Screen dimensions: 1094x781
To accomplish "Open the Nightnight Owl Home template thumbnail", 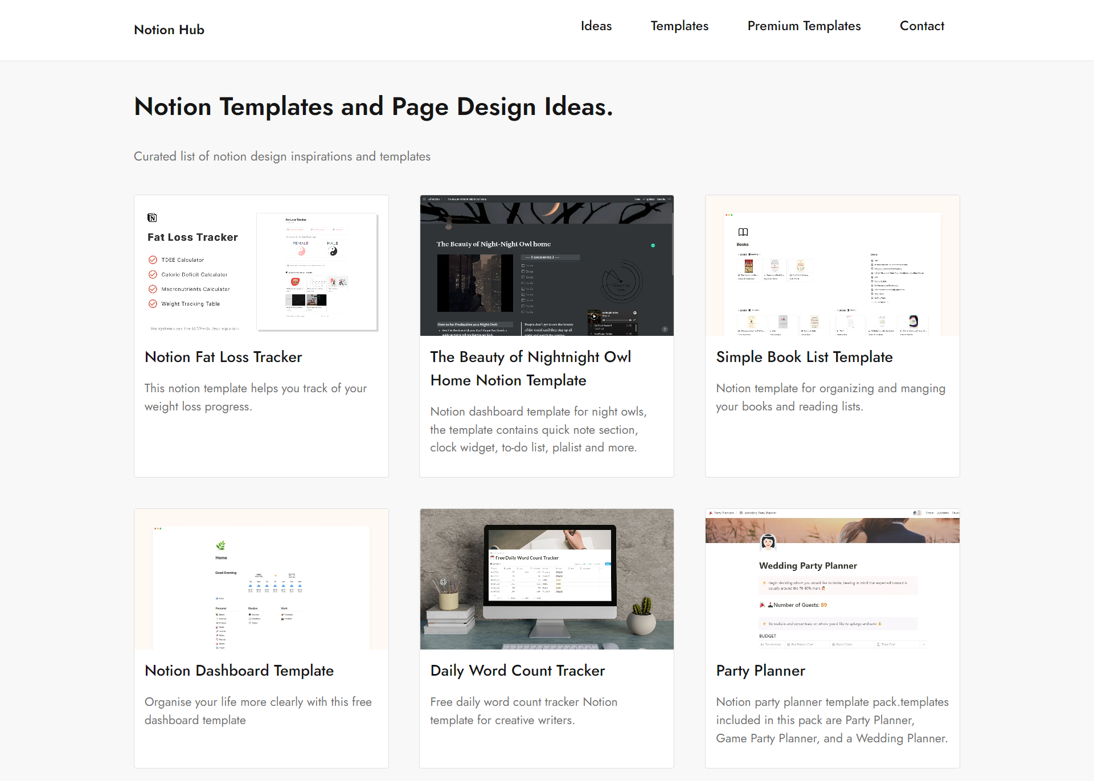I will (547, 266).
